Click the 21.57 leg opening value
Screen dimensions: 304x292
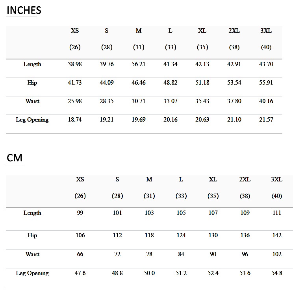(x=266, y=120)
